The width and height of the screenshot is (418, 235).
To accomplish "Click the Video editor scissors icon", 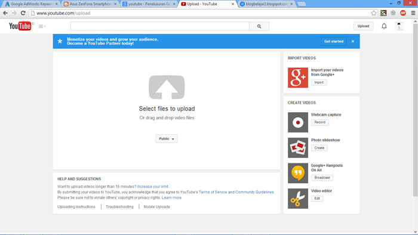I will point(298,199).
